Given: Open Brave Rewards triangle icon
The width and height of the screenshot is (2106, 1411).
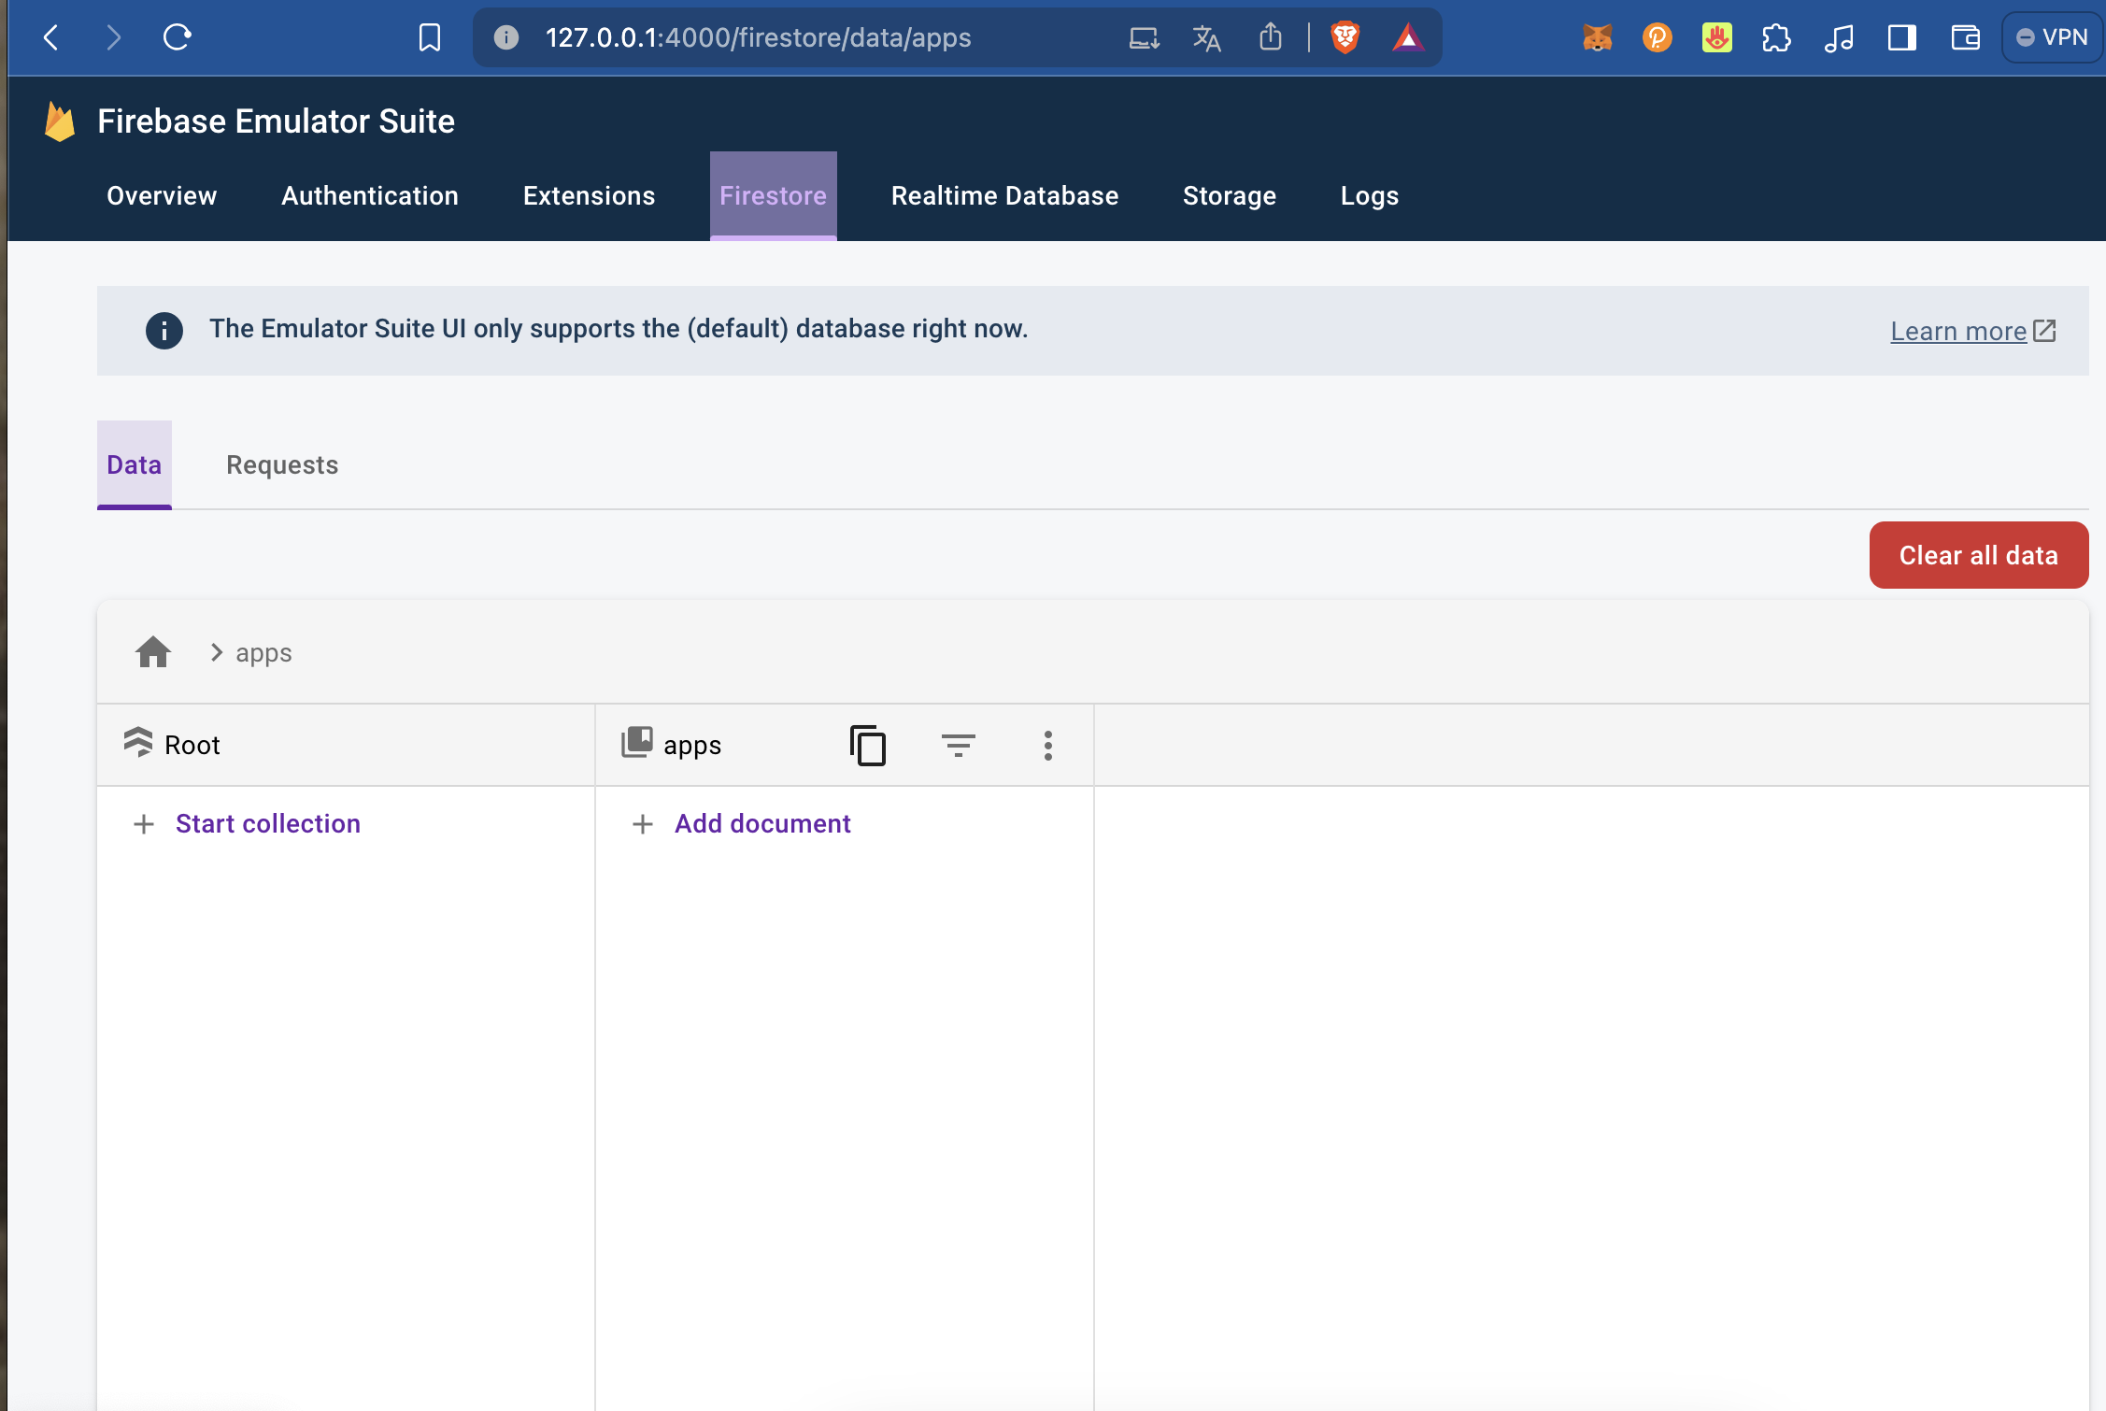Looking at the screenshot, I should pyautogui.click(x=1408, y=37).
